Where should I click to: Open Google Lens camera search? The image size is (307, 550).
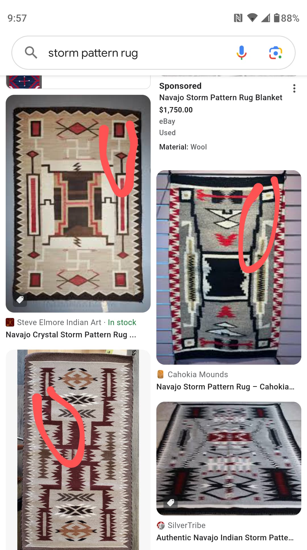(x=275, y=53)
